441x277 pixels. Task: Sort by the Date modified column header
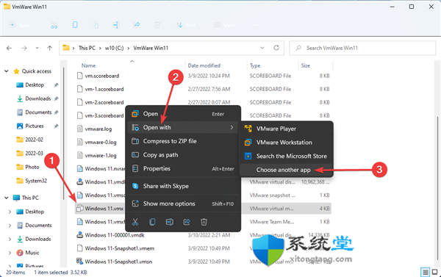[204, 65]
